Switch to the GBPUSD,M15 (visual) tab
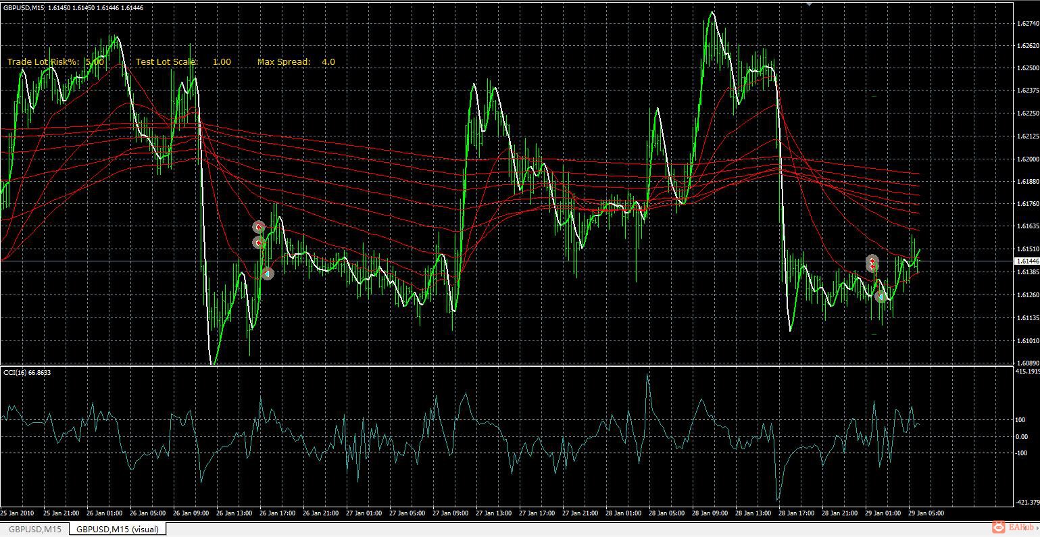 (x=118, y=529)
